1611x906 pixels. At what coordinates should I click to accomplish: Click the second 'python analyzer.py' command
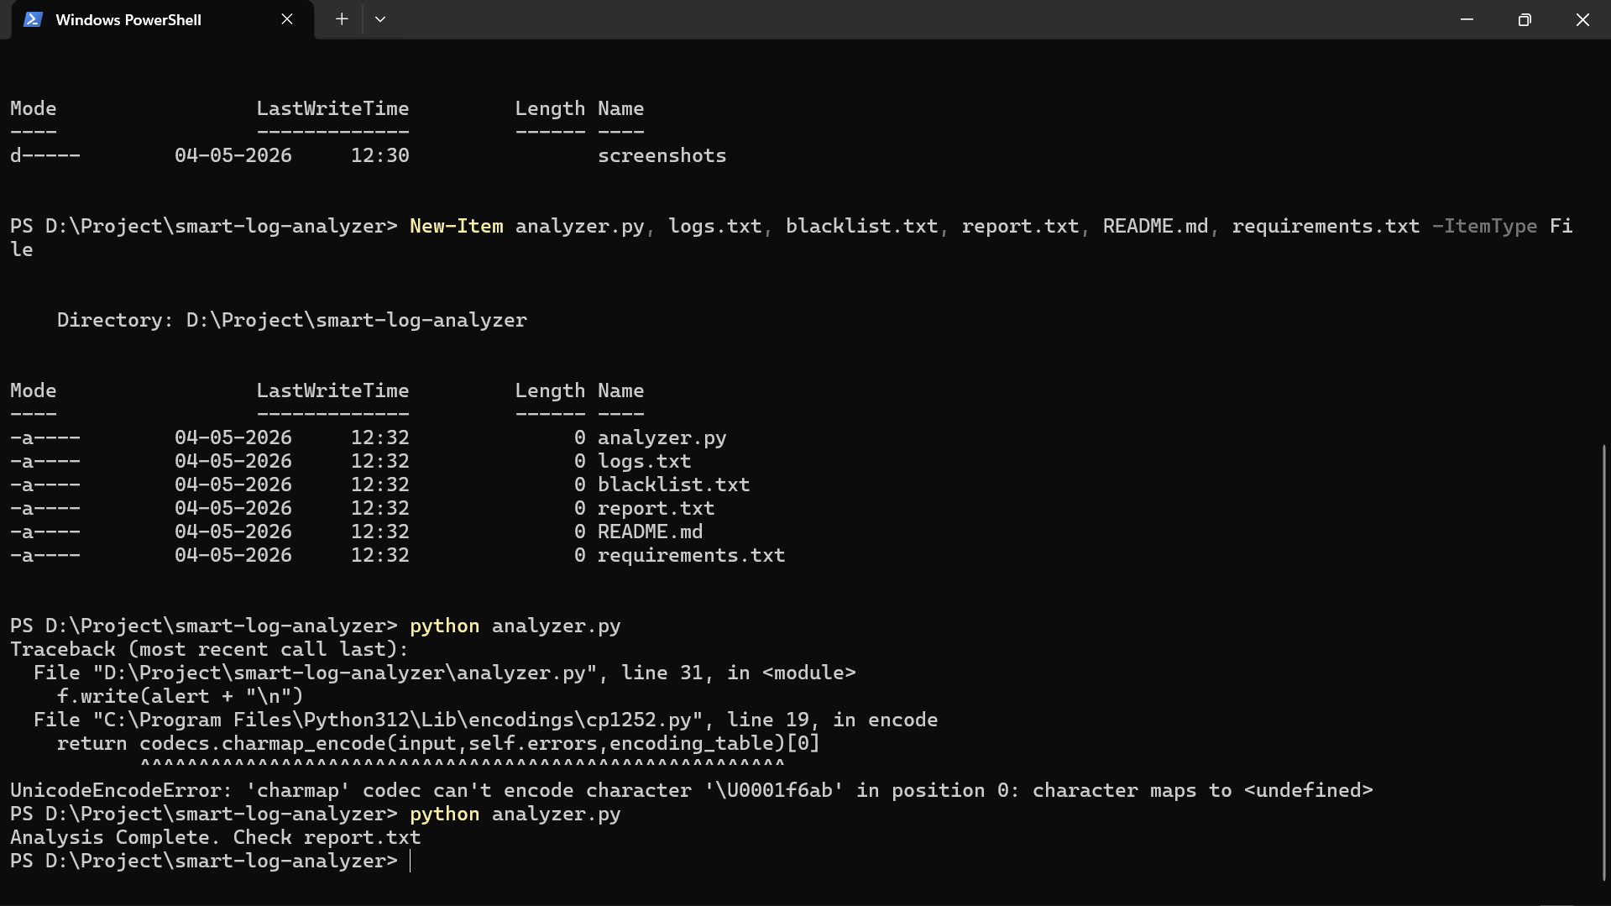pos(515,814)
